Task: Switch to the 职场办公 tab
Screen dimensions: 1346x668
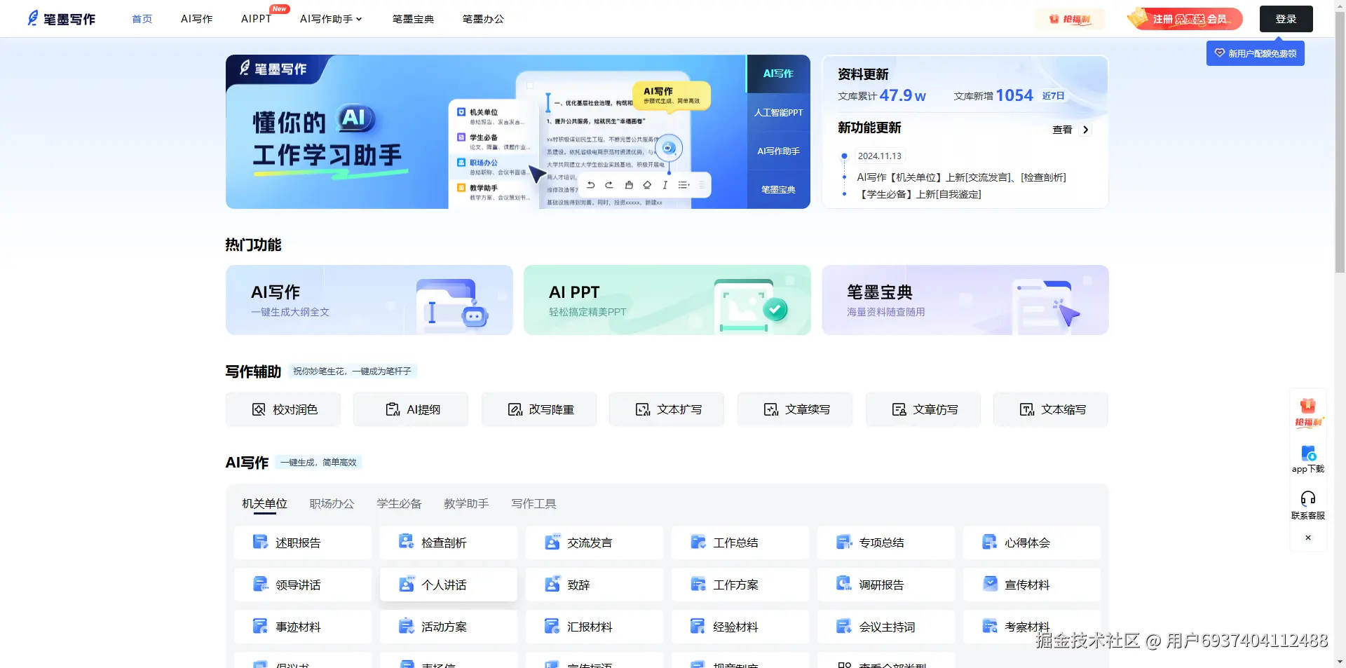Action: [x=332, y=503]
